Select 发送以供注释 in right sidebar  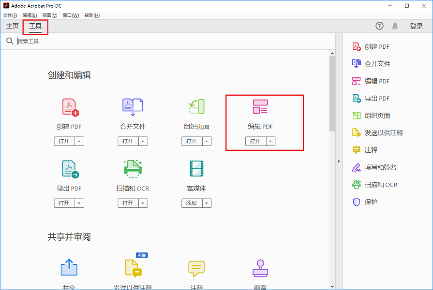click(377, 133)
